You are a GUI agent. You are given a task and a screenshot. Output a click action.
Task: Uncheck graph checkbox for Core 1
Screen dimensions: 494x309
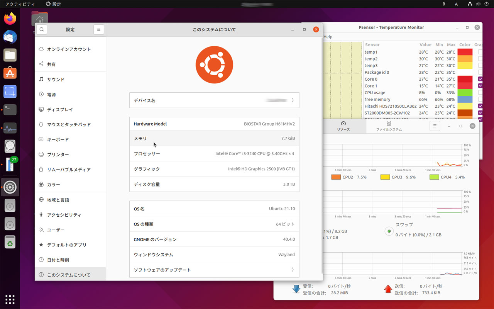click(x=480, y=86)
